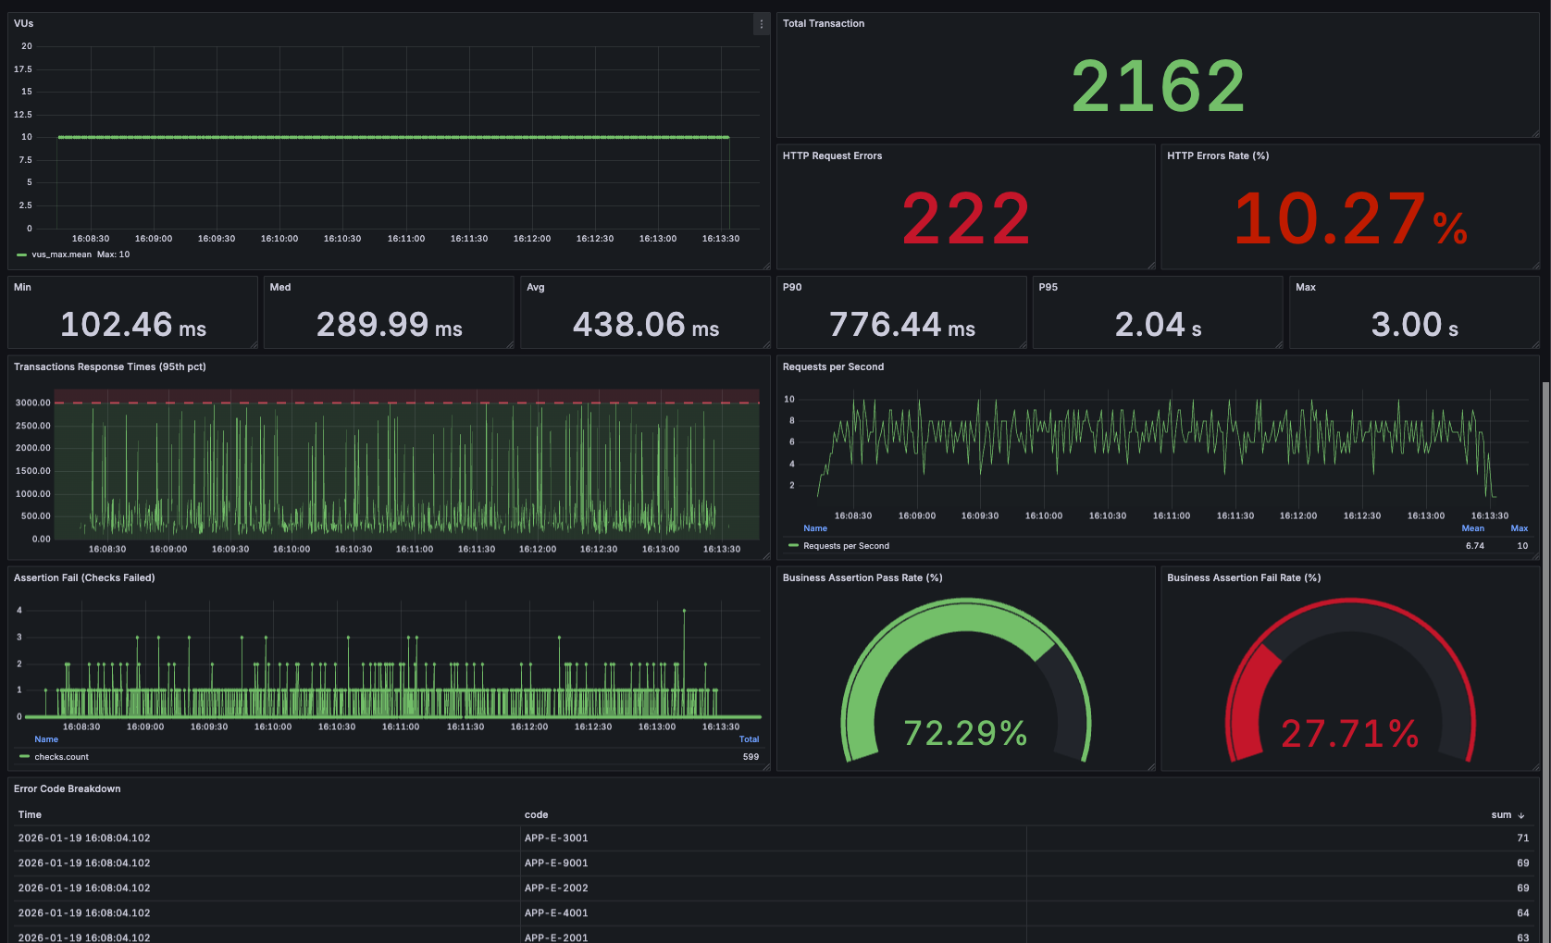This screenshot has width=1551, height=943.
Task: Click the Med 289.99 ms stat
Action: [390, 325]
